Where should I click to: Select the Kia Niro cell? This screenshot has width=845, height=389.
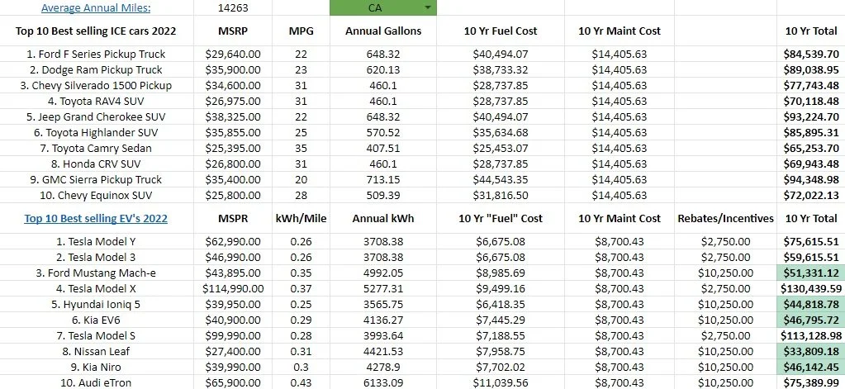coord(96,367)
